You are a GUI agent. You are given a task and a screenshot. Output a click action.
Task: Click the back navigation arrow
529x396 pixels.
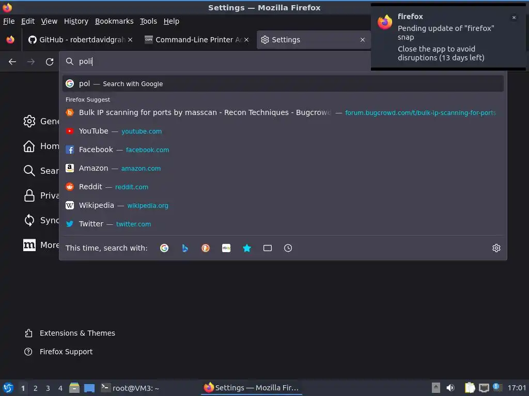(x=12, y=62)
